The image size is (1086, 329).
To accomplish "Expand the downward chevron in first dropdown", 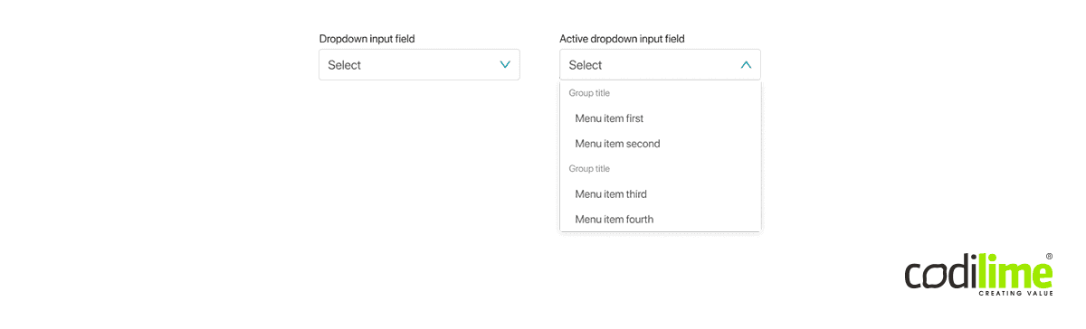I will pos(505,65).
